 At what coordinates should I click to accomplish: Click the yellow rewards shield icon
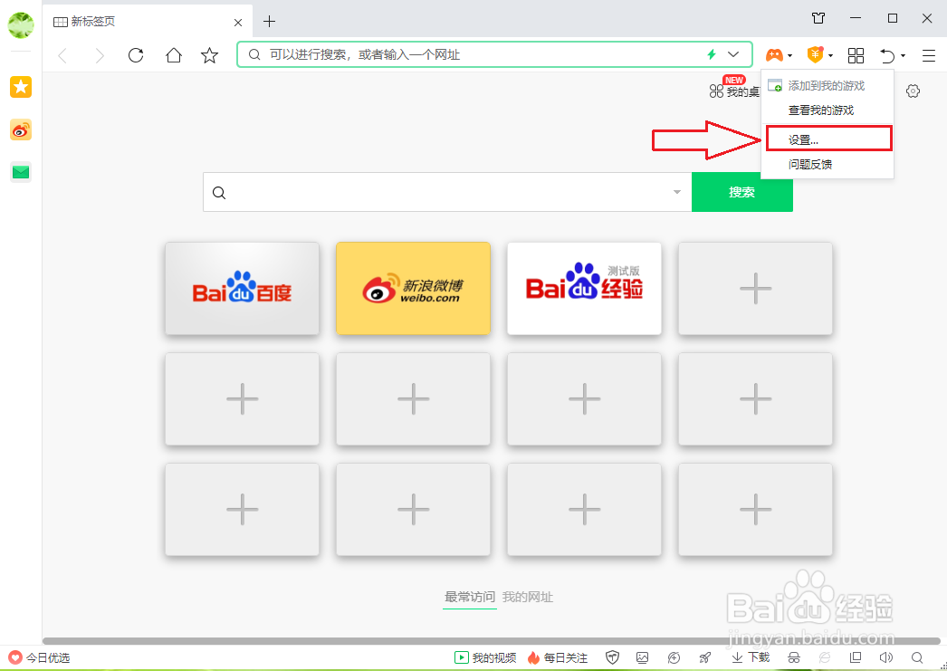click(815, 55)
